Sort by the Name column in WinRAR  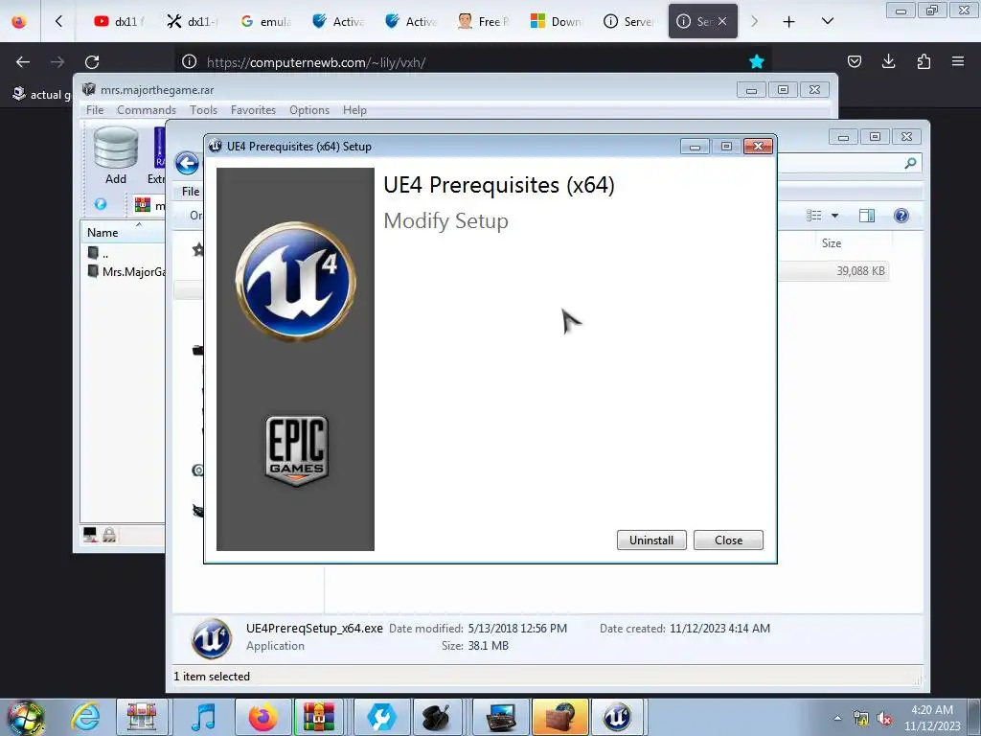click(123, 232)
